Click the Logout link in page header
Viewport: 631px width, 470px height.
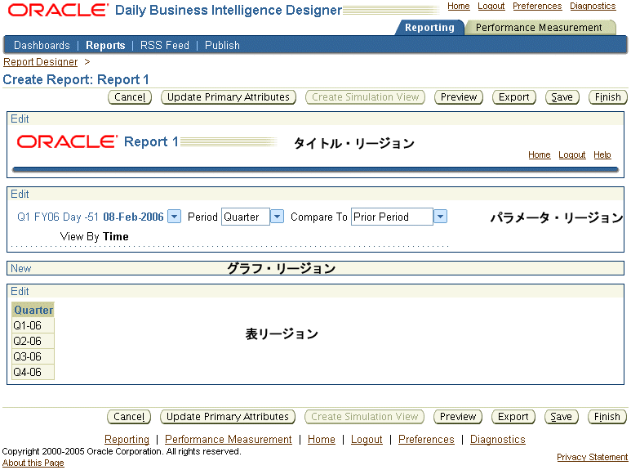pyautogui.click(x=491, y=6)
